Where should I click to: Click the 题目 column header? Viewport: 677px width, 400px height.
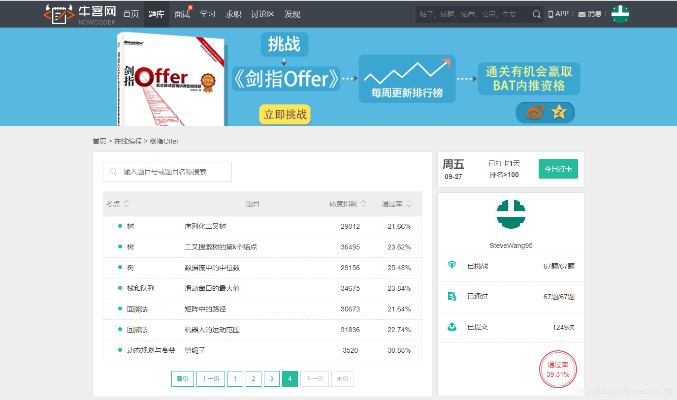point(253,204)
